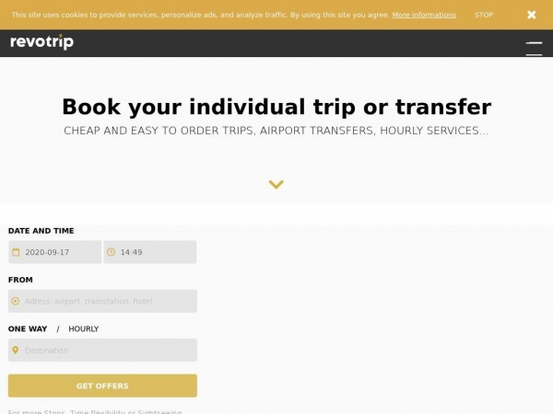The image size is (553, 414).
Task: Click STOP in the cookie banner
Action: [484, 15]
